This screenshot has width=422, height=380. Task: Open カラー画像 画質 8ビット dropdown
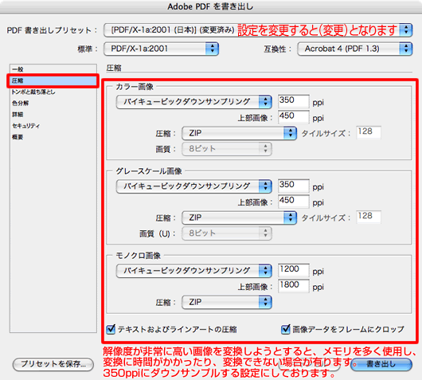click(227, 149)
